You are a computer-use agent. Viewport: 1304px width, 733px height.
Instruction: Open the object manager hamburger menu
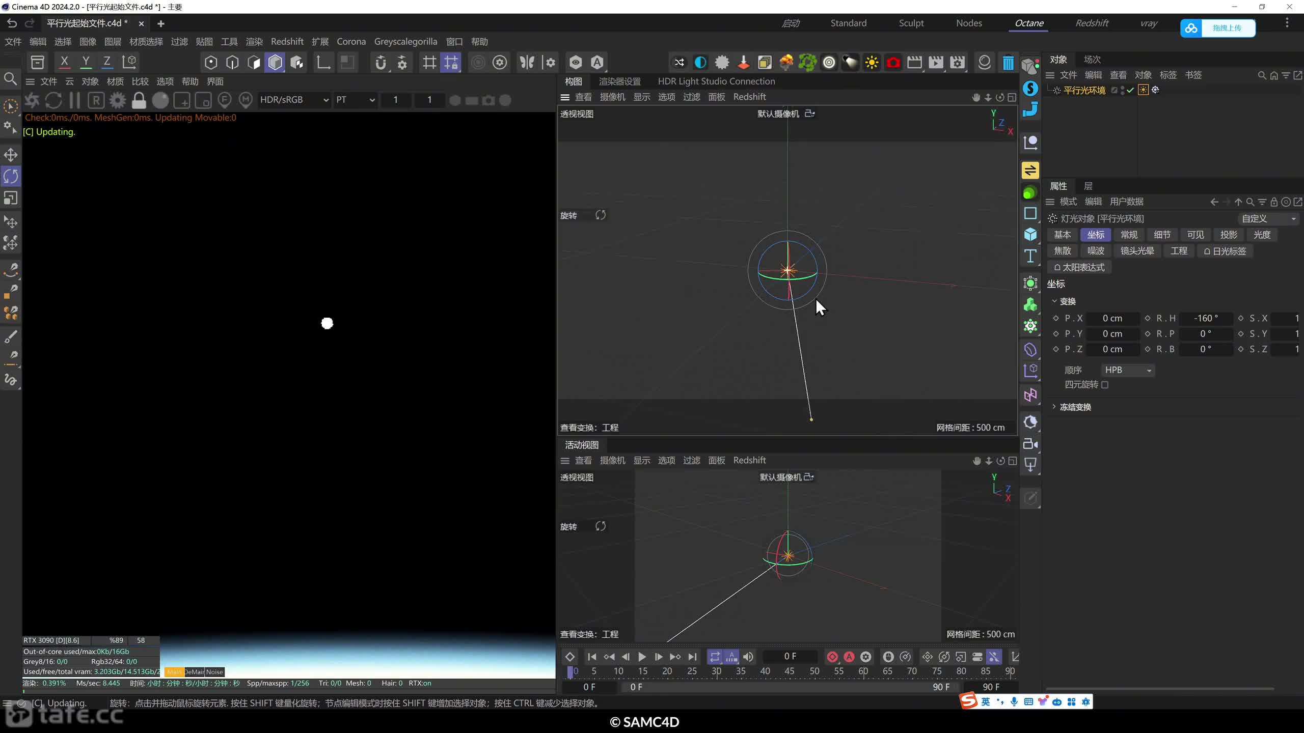click(x=1050, y=75)
